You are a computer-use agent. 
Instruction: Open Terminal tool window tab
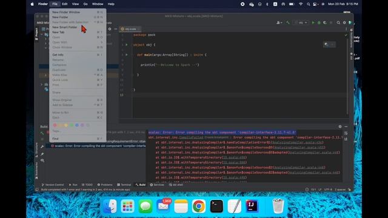124,185
